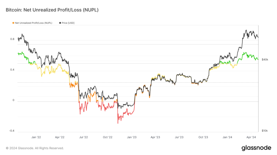Toggle the Price [USD] legend label
277x155 pixels.
68,23
